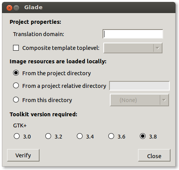Set GTK+ version to 3.0
The width and height of the screenshot is (179, 170).
[17, 136]
